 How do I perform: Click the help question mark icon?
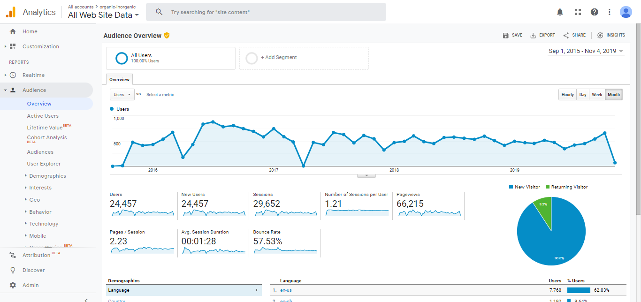point(595,12)
